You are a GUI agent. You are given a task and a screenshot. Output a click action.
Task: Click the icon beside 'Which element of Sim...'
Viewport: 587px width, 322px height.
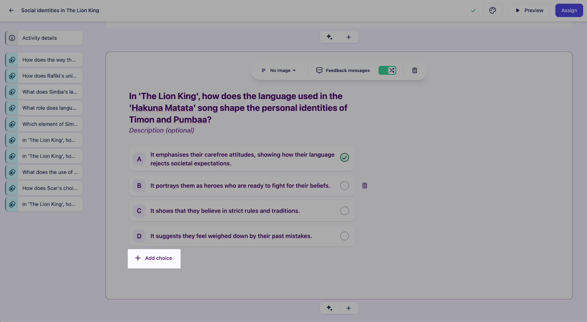(x=12, y=124)
